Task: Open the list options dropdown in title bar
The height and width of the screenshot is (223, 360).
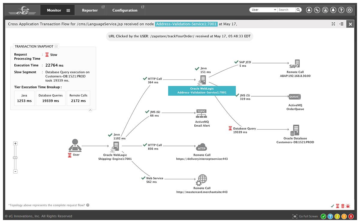Action: [341, 24]
